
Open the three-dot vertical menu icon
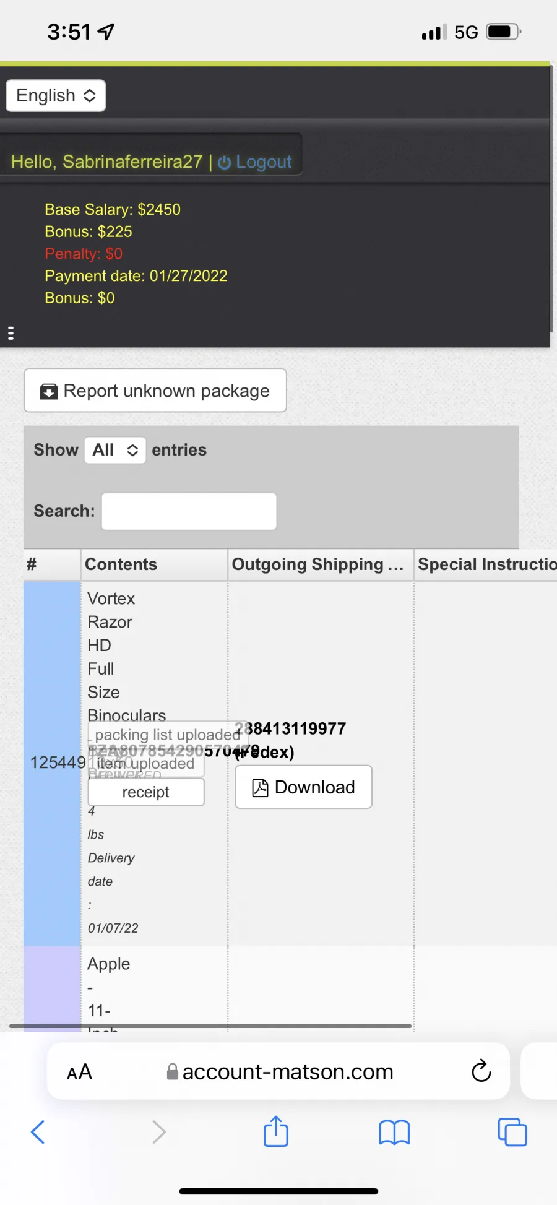(x=11, y=333)
